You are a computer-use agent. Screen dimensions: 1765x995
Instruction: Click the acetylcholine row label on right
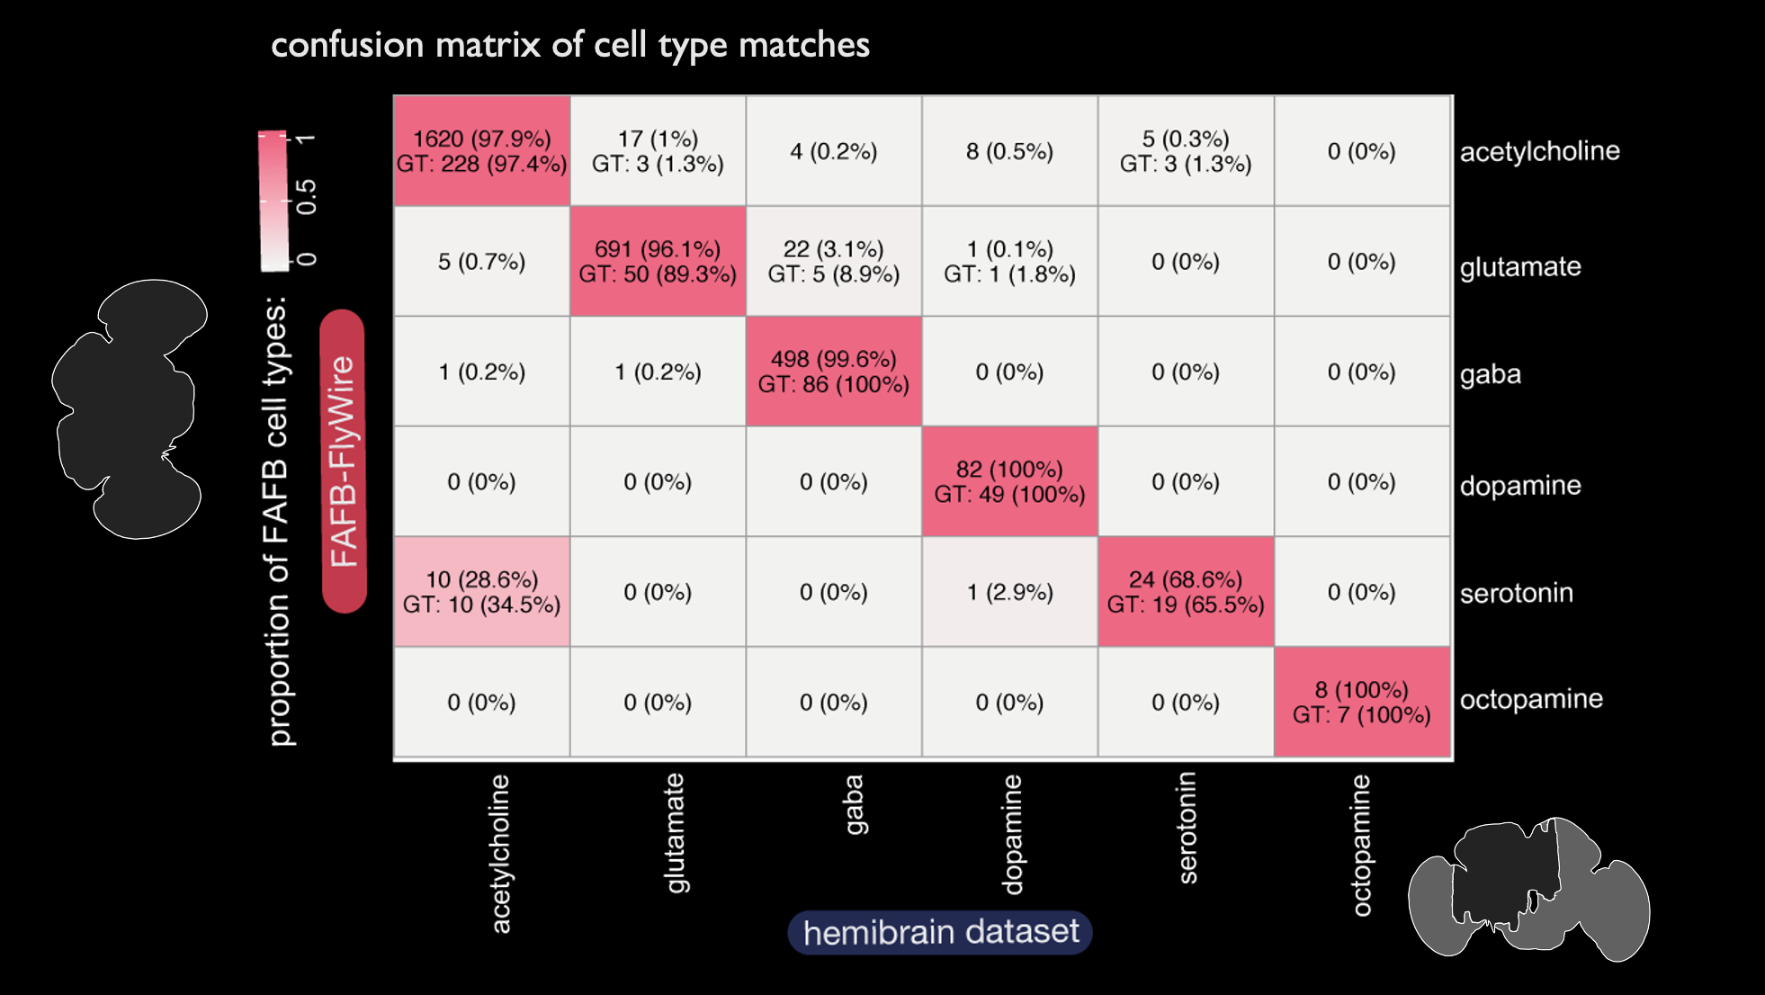tap(1539, 151)
